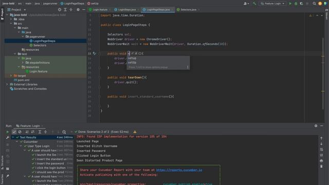Expand External Libraries node
Image resolution: width=329 pixels, height=185 pixels.
7,84
